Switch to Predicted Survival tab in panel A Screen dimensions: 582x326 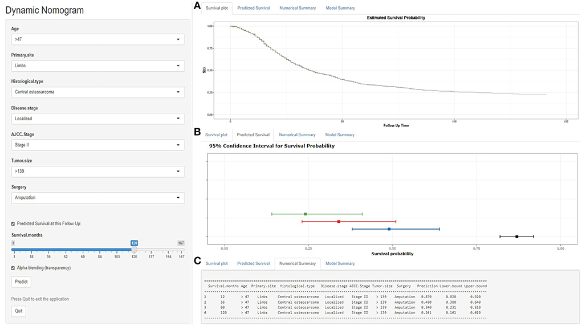click(254, 8)
